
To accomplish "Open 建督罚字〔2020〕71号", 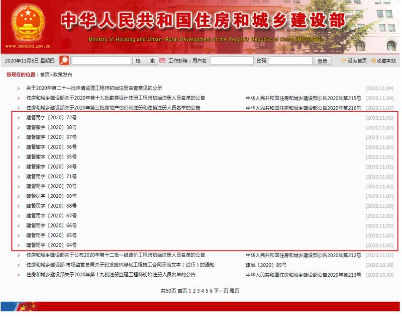I will tap(51, 176).
